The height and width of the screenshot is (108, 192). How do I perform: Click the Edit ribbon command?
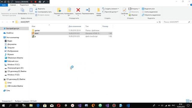click(x=134, y=12)
